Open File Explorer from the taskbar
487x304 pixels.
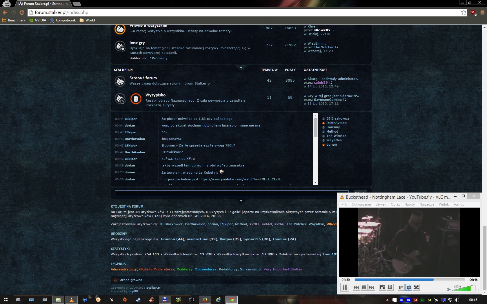click(x=58, y=300)
